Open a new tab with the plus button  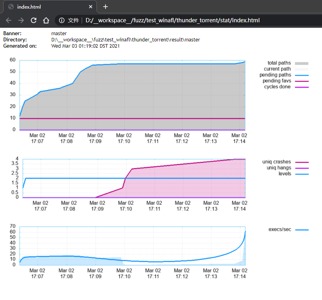tap(105, 7)
